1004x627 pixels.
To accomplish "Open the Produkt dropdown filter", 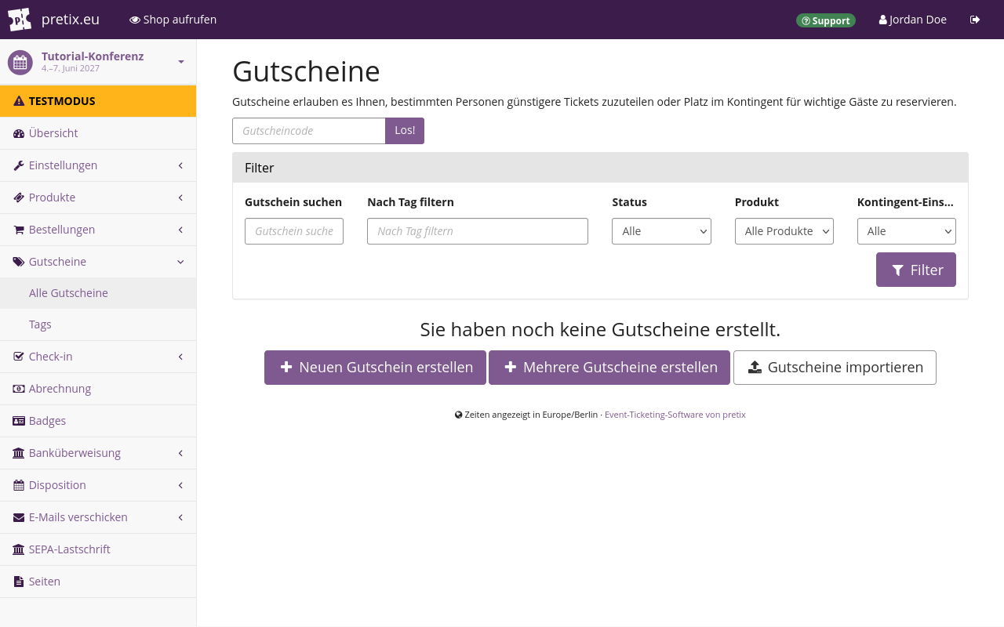I will point(784,231).
